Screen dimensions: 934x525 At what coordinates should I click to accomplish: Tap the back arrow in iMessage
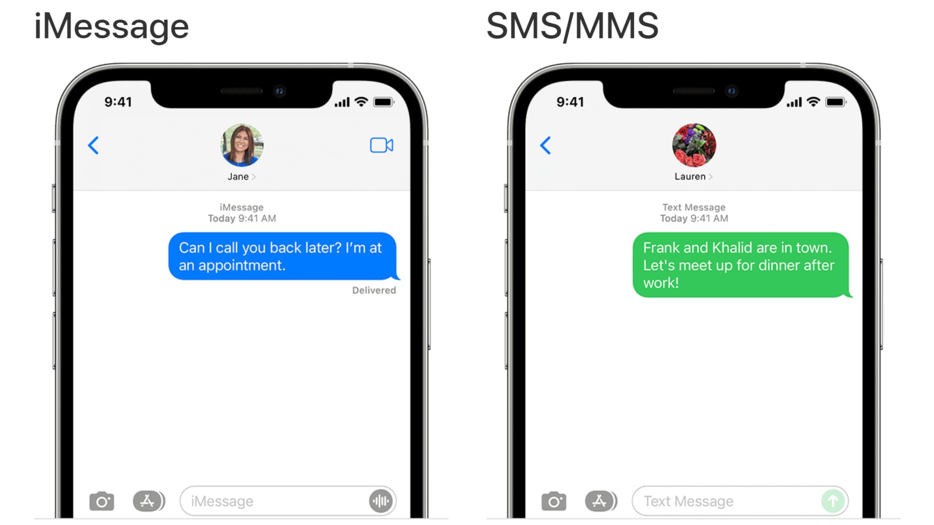(x=94, y=145)
